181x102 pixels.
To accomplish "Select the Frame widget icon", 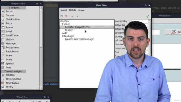I will pos(3,27).
